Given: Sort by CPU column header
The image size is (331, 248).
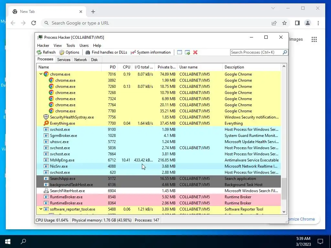Looking at the screenshot, I should click(x=125, y=67).
